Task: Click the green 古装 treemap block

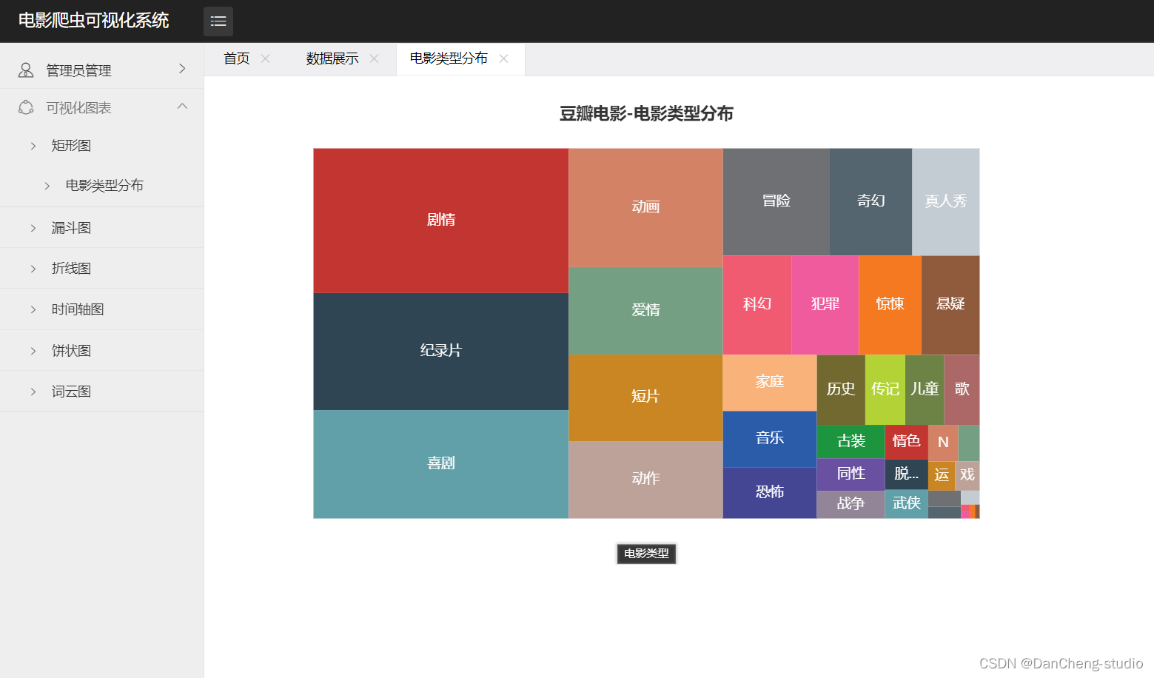Action: [851, 442]
